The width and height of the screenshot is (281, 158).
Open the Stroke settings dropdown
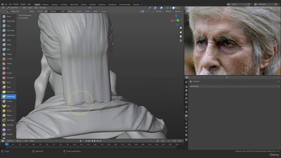click(88, 11)
